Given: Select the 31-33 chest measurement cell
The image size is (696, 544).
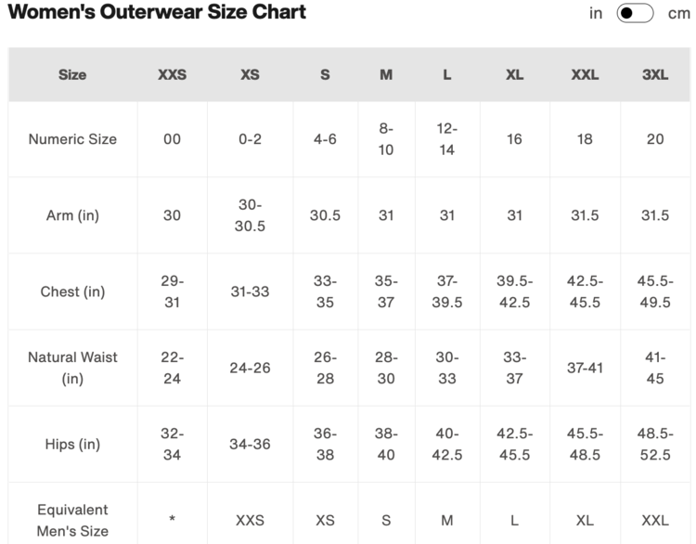Looking at the screenshot, I should coord(250,291).
